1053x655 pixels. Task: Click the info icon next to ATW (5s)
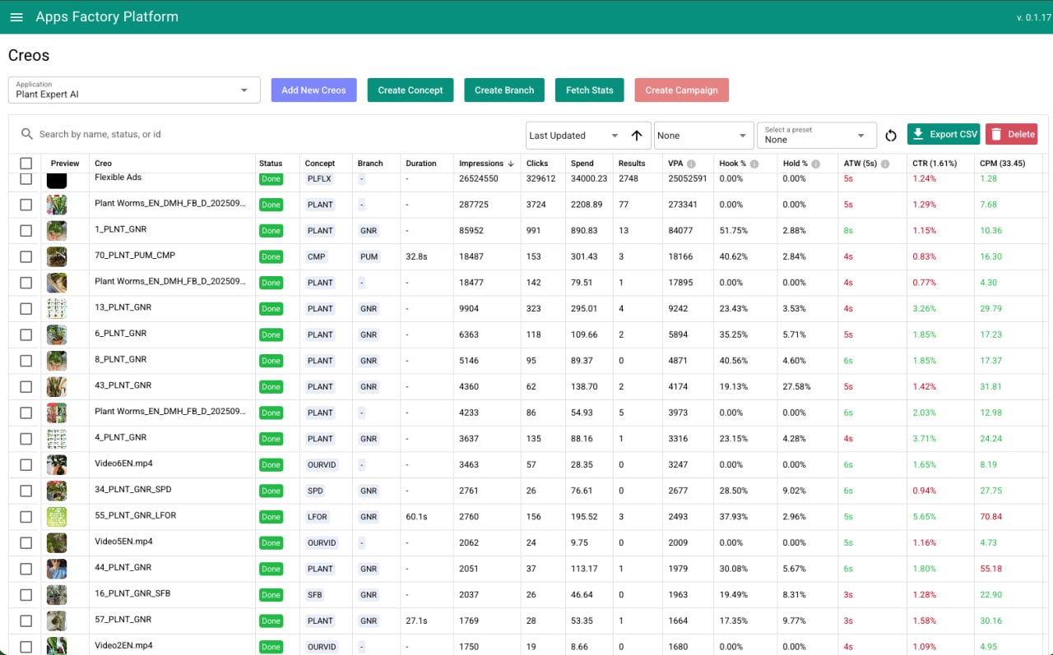885,164
